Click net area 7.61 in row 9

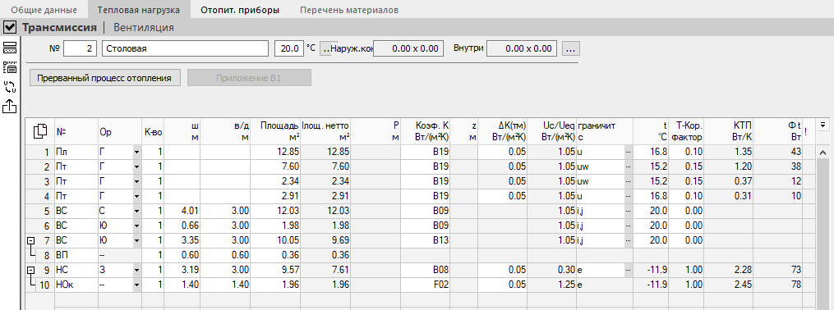click(325, 270)
